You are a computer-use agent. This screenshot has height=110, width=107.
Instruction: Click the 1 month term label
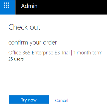coord(88,53)
